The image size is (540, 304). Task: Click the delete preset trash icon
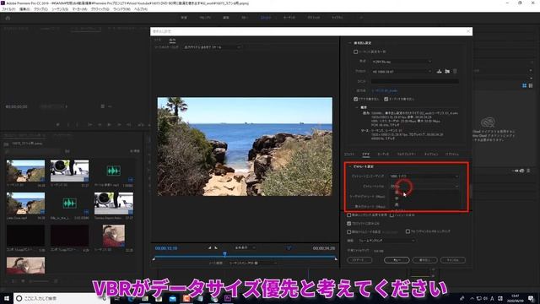[455, 71]
